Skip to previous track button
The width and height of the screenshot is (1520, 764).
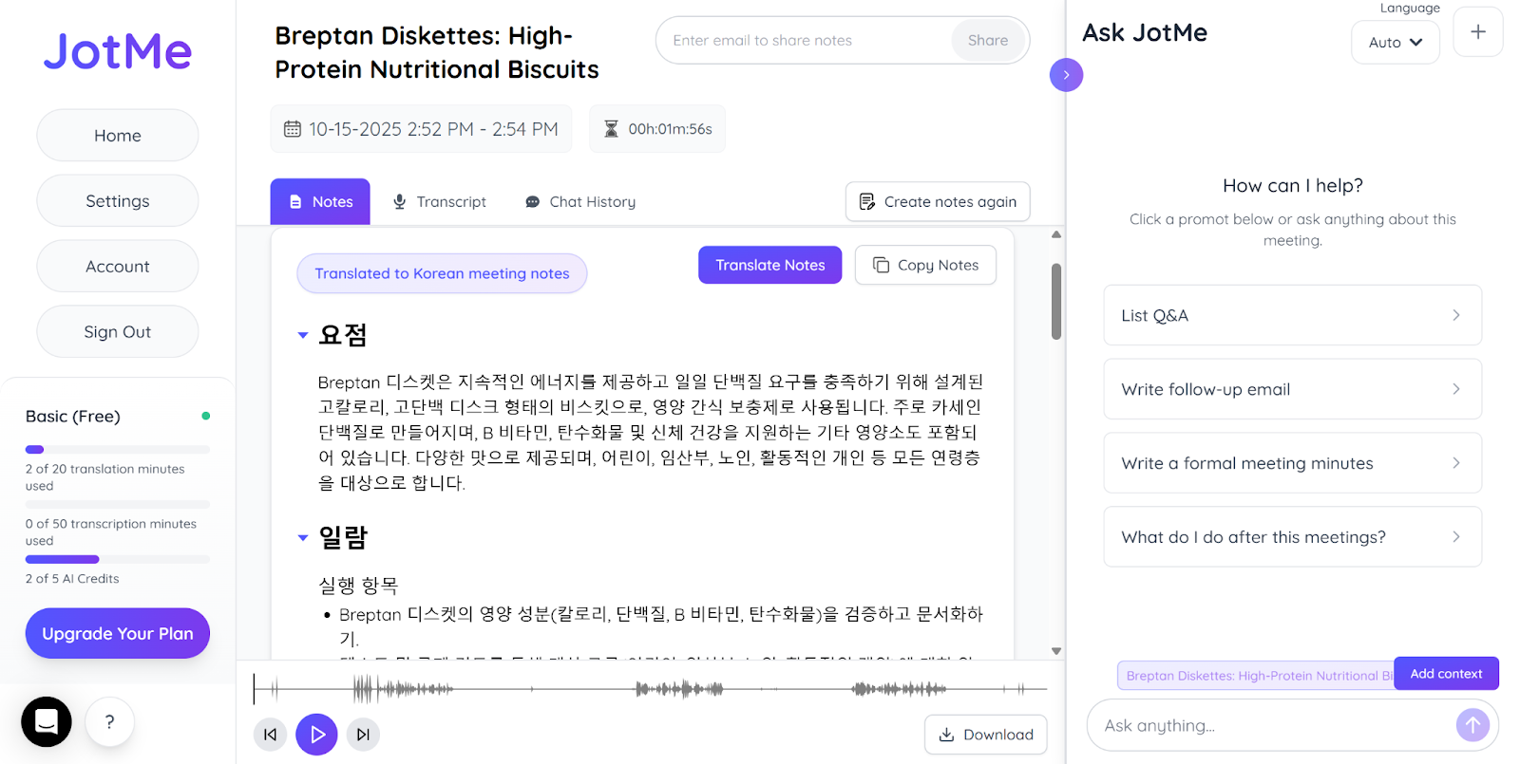click(x=270, y=735)
